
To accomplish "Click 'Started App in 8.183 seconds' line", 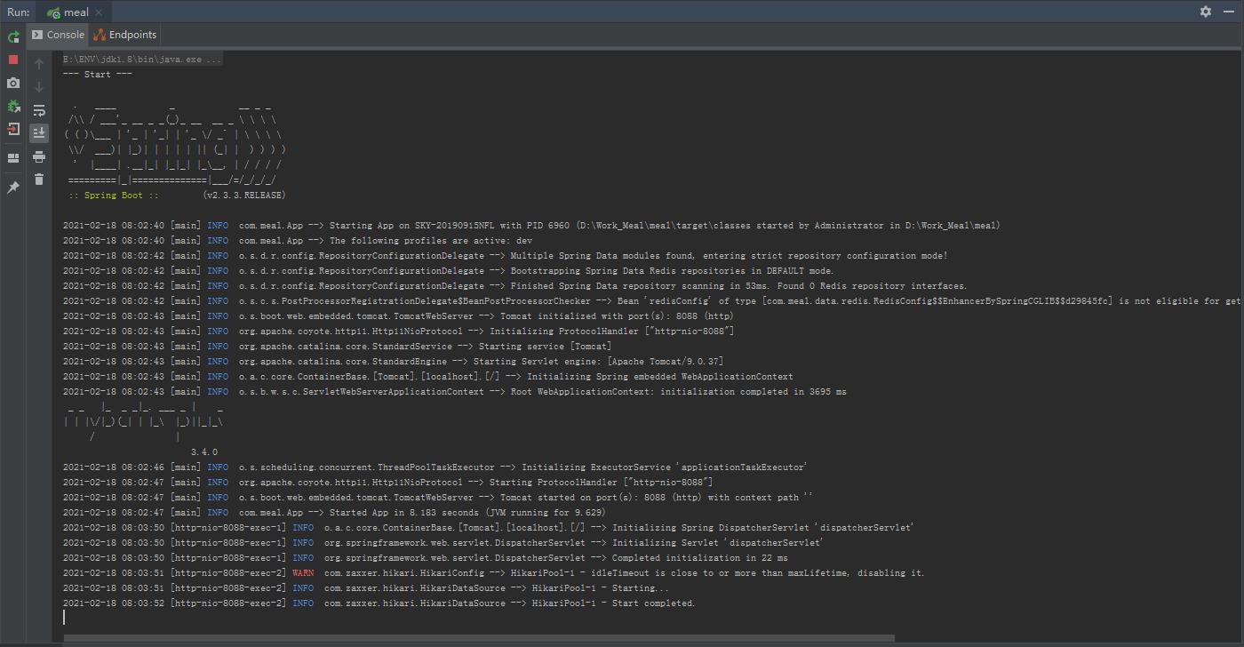I will [334, 513].
